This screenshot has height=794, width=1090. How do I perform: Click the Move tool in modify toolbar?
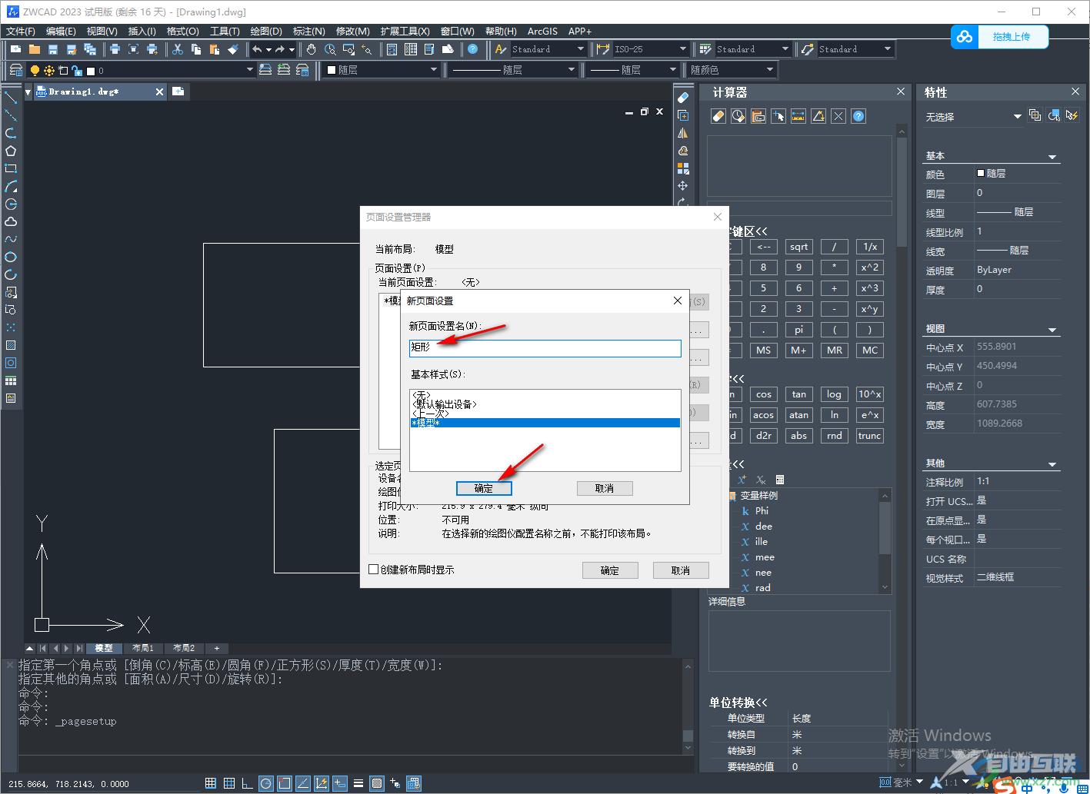683,186
